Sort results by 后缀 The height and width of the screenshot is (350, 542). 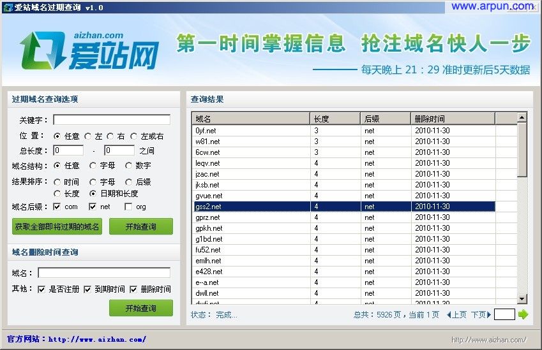tap(128, 182)
